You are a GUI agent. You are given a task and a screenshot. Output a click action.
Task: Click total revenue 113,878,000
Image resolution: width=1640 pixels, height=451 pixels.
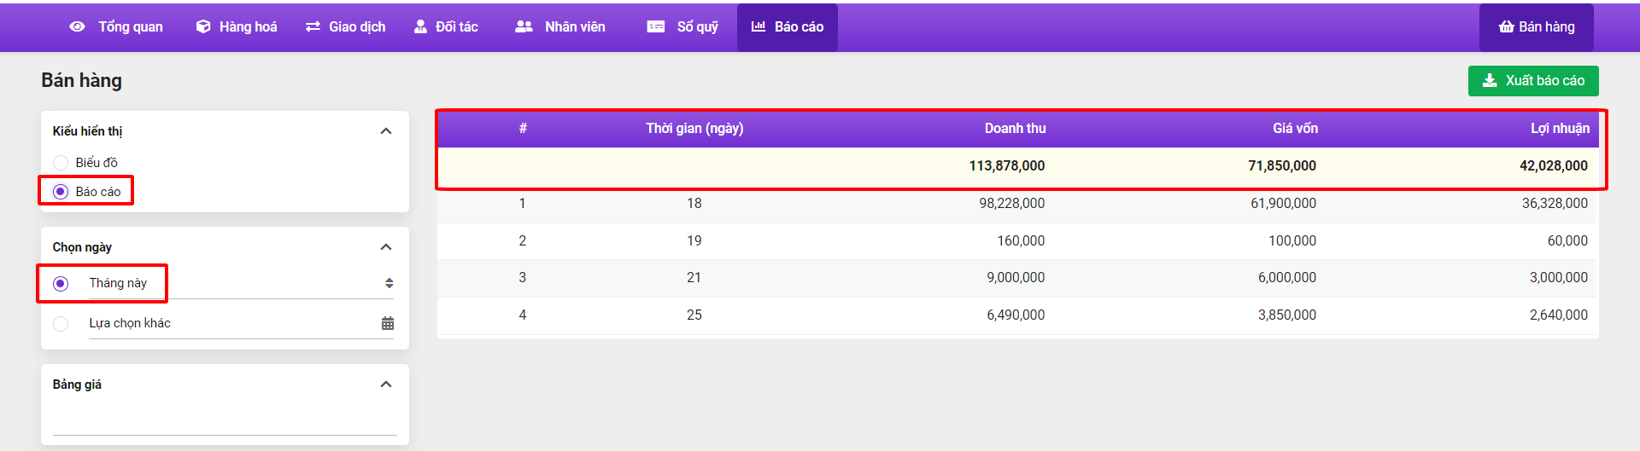click(1006, 165)
